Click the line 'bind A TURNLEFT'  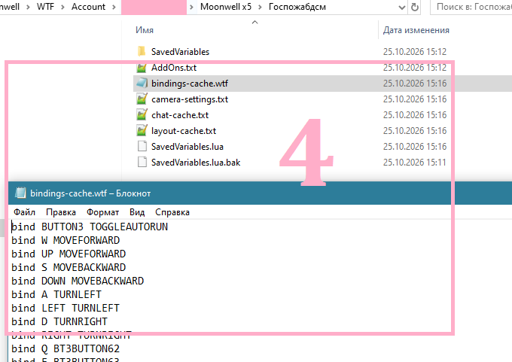[x=56, y=295]
